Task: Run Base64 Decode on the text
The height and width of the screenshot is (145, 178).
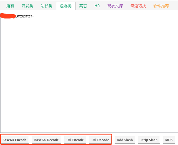Action: click(46, 140)
